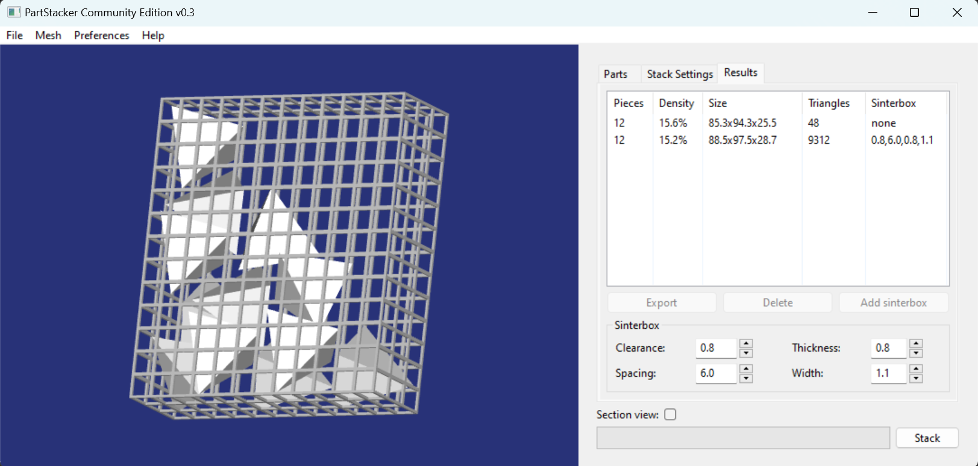Open the File menu
The width and height of the screenshot is (978, 466).
(14, 36)
